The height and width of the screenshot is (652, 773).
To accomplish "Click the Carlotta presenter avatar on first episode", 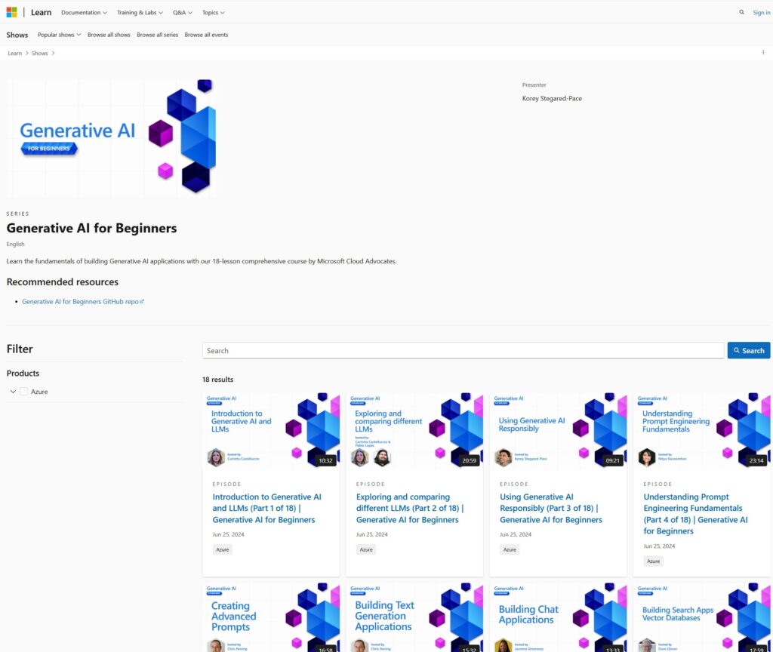I will (x=216, y=457).
